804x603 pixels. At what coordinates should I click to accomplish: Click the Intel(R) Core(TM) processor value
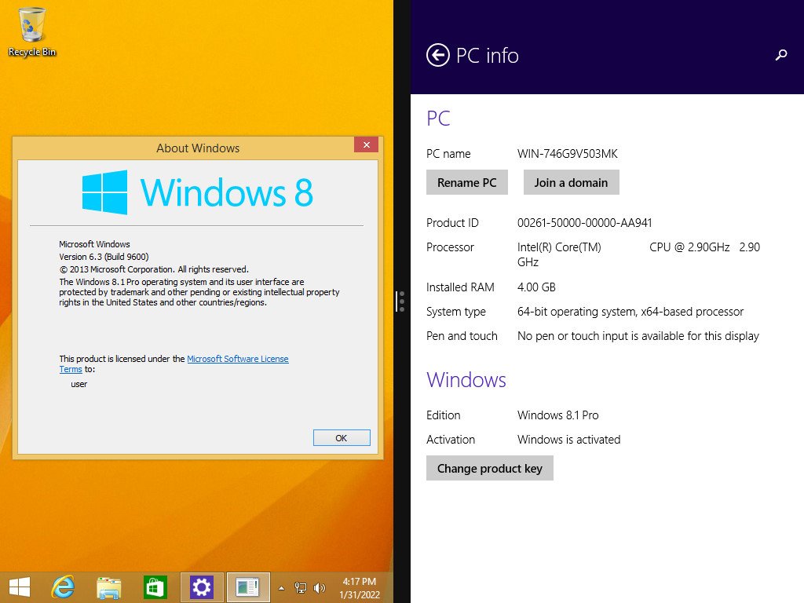pyautogui.click(x=638, y=254)
